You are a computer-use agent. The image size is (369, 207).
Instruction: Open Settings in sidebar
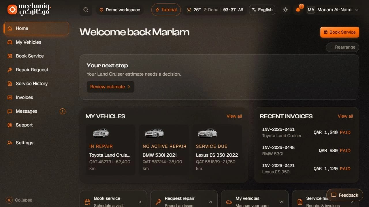(x=36, y=143)
